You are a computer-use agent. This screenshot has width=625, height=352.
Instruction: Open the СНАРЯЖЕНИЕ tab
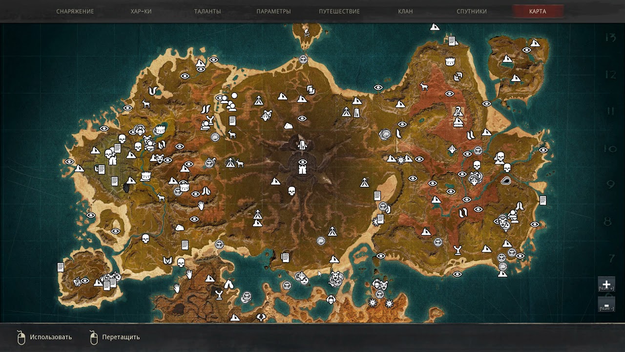75,11
